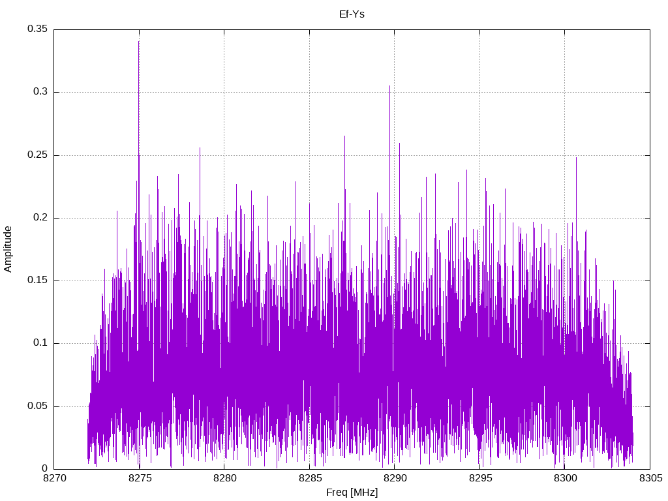Click the 0.15 amplitude tick label
The image size is (668, 501).
[37, 281]
